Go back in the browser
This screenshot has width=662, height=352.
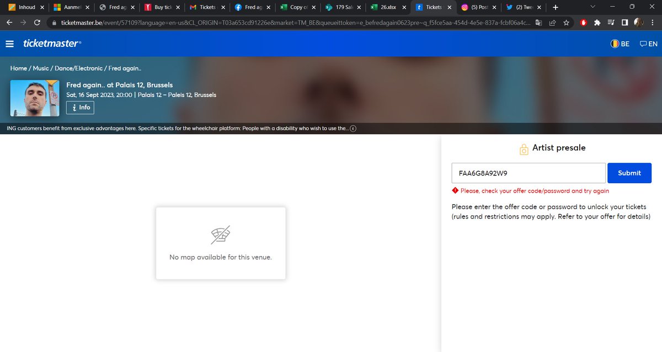(x=10, y=23)
